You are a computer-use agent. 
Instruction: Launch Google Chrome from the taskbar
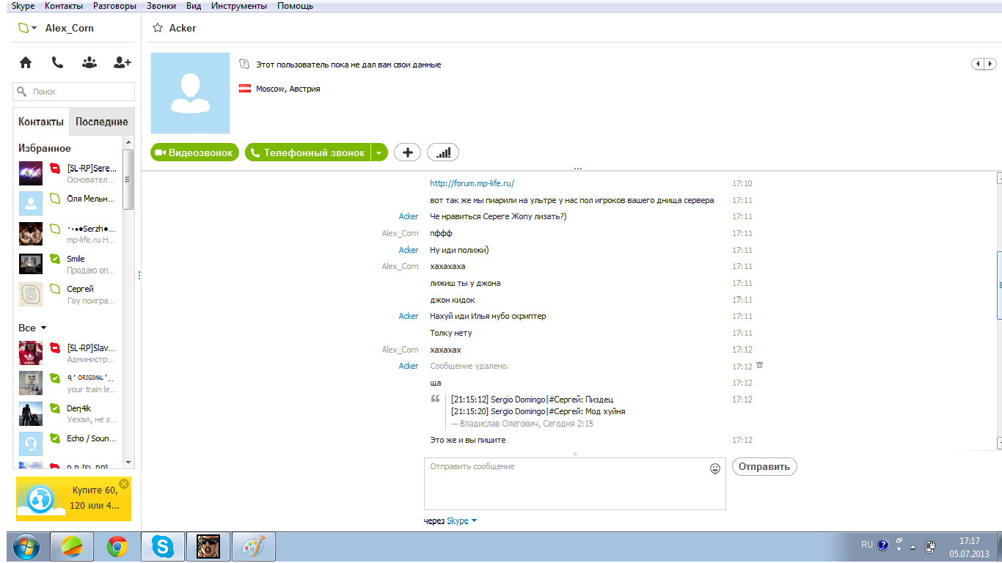tap(117, 546)
